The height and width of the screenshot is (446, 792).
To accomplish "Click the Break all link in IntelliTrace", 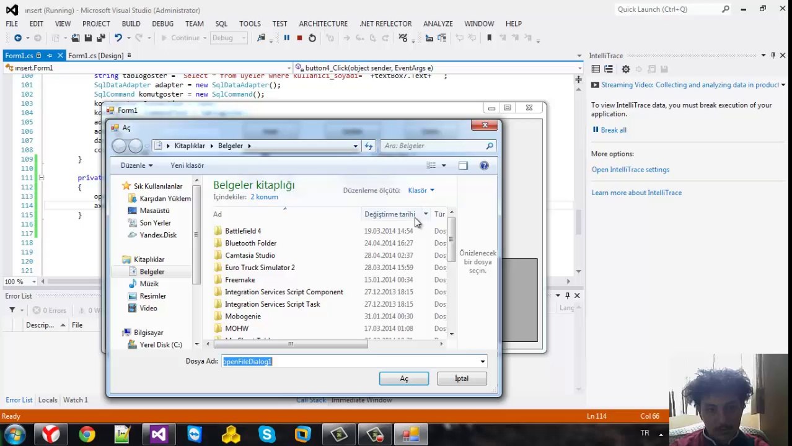I will pyautogui.click(x=614, y=130).
